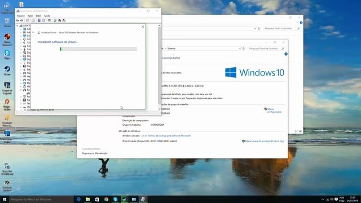The image size is (361, 203).
Task: Open File Explorer from the taskbar
Action: [88, 199]
